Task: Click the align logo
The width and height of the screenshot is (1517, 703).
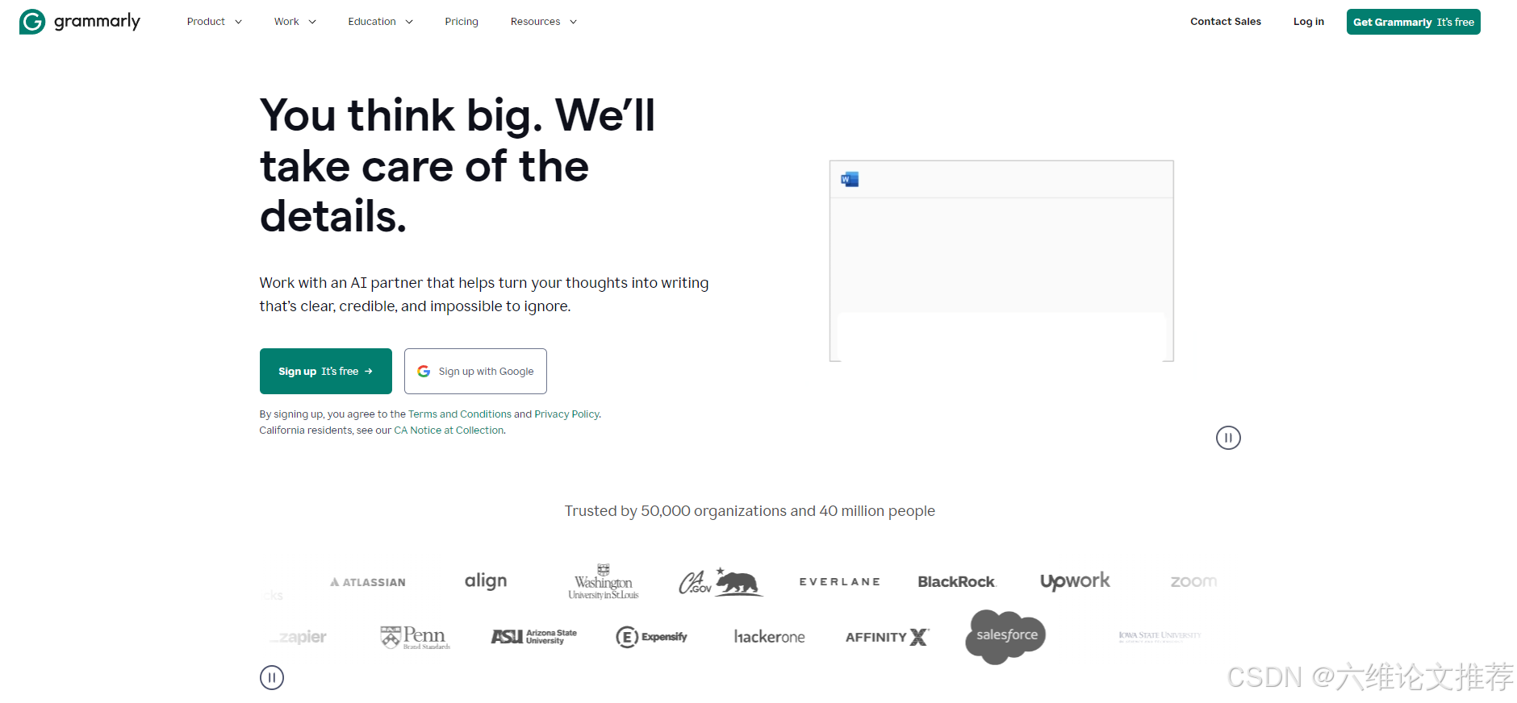Action: pos(486,581)
